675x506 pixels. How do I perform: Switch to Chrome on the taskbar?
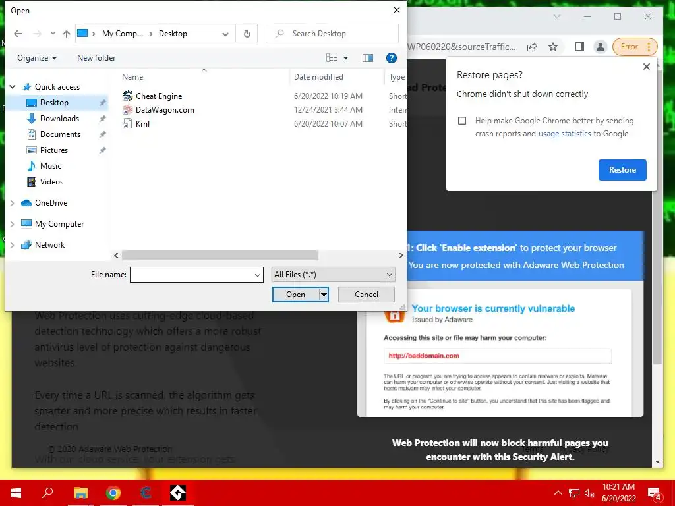pyautogui.click(x=113, y=493)
